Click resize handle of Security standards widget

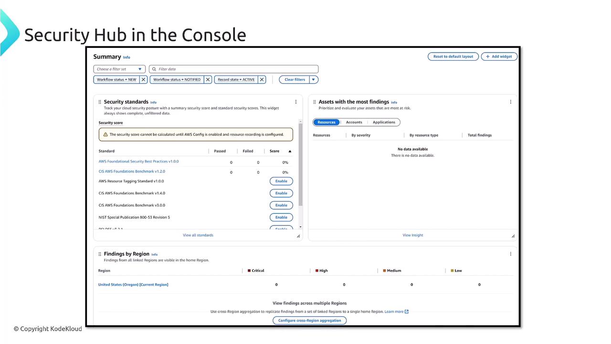point(298,236)
